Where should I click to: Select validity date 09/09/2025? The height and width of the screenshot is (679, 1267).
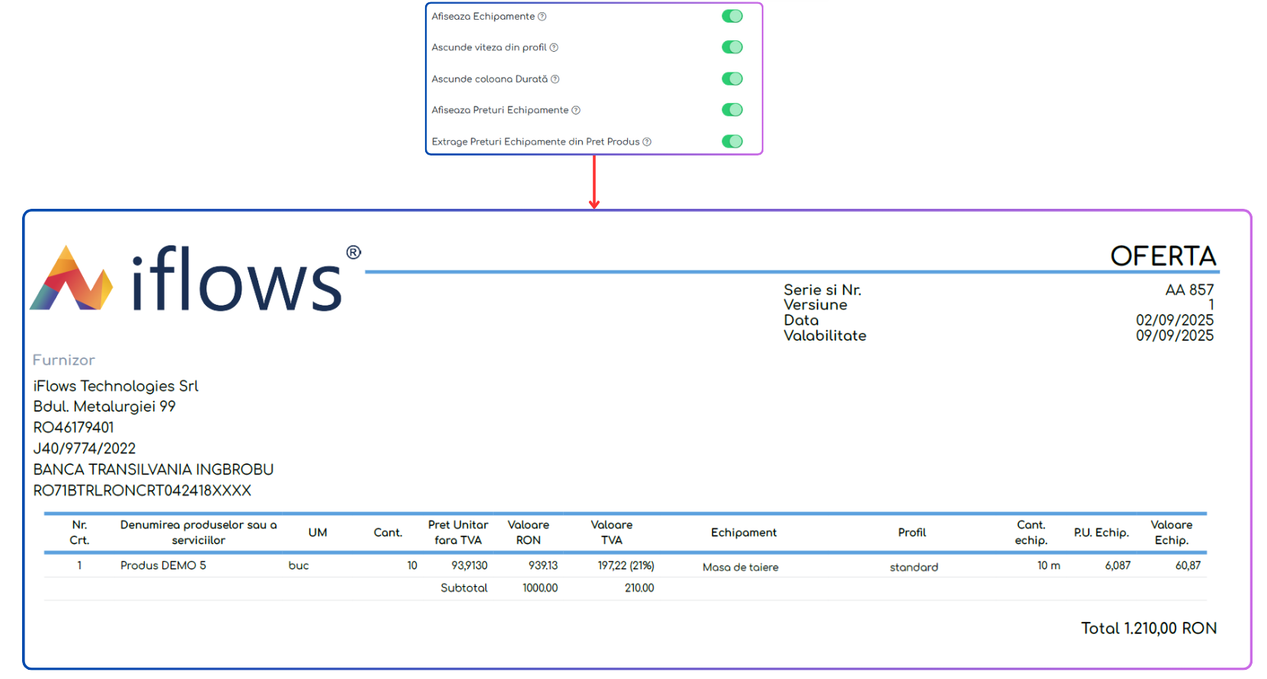click(x=1175, y=335)
